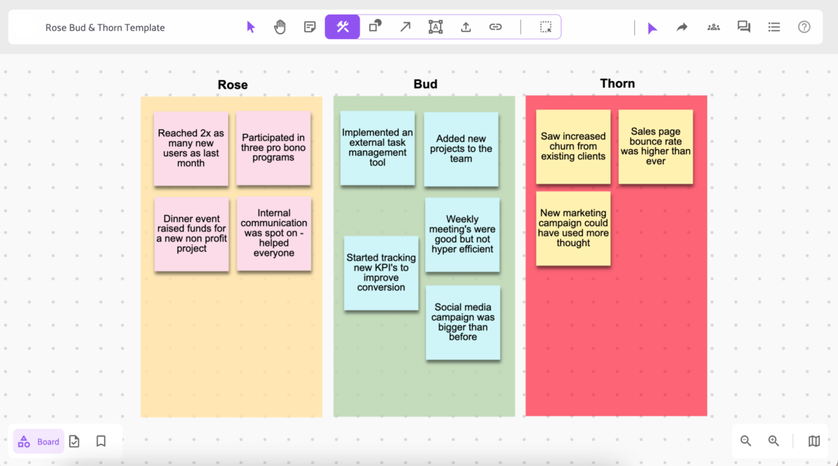
Task: Open the comments panel icon
Action: pyautogui.click(x=743, y=27)
